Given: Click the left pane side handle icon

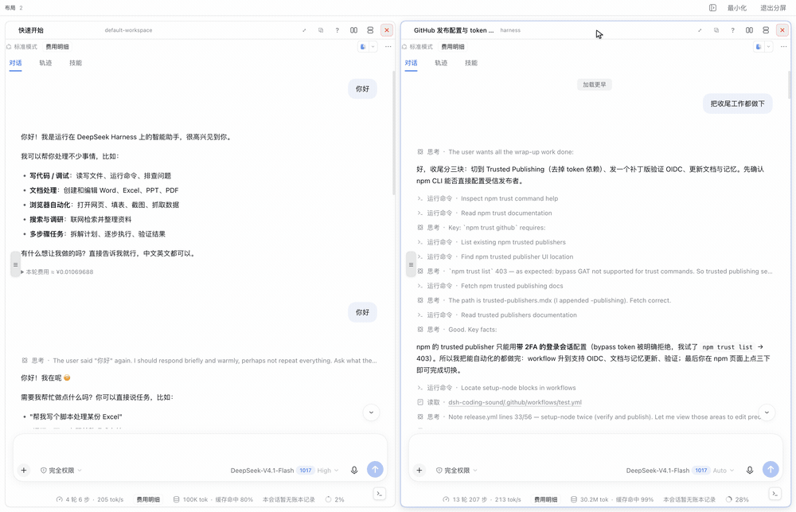Looking at the screenshot, I should (15, 264).
